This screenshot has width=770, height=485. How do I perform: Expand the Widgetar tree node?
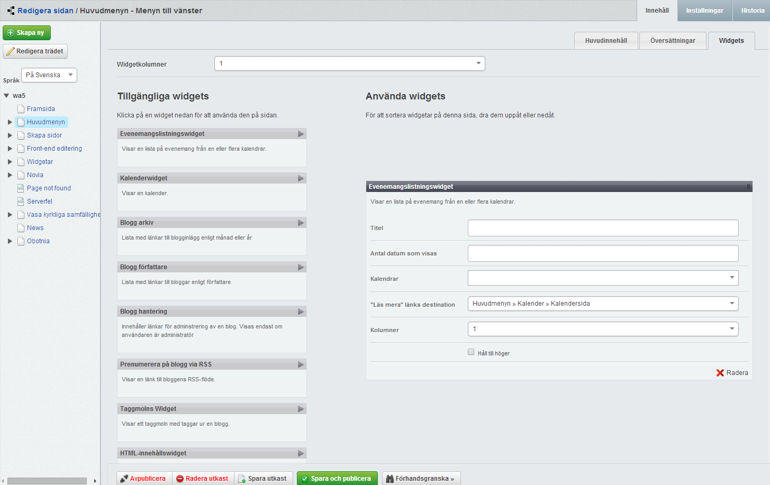(x=10, y=162)
